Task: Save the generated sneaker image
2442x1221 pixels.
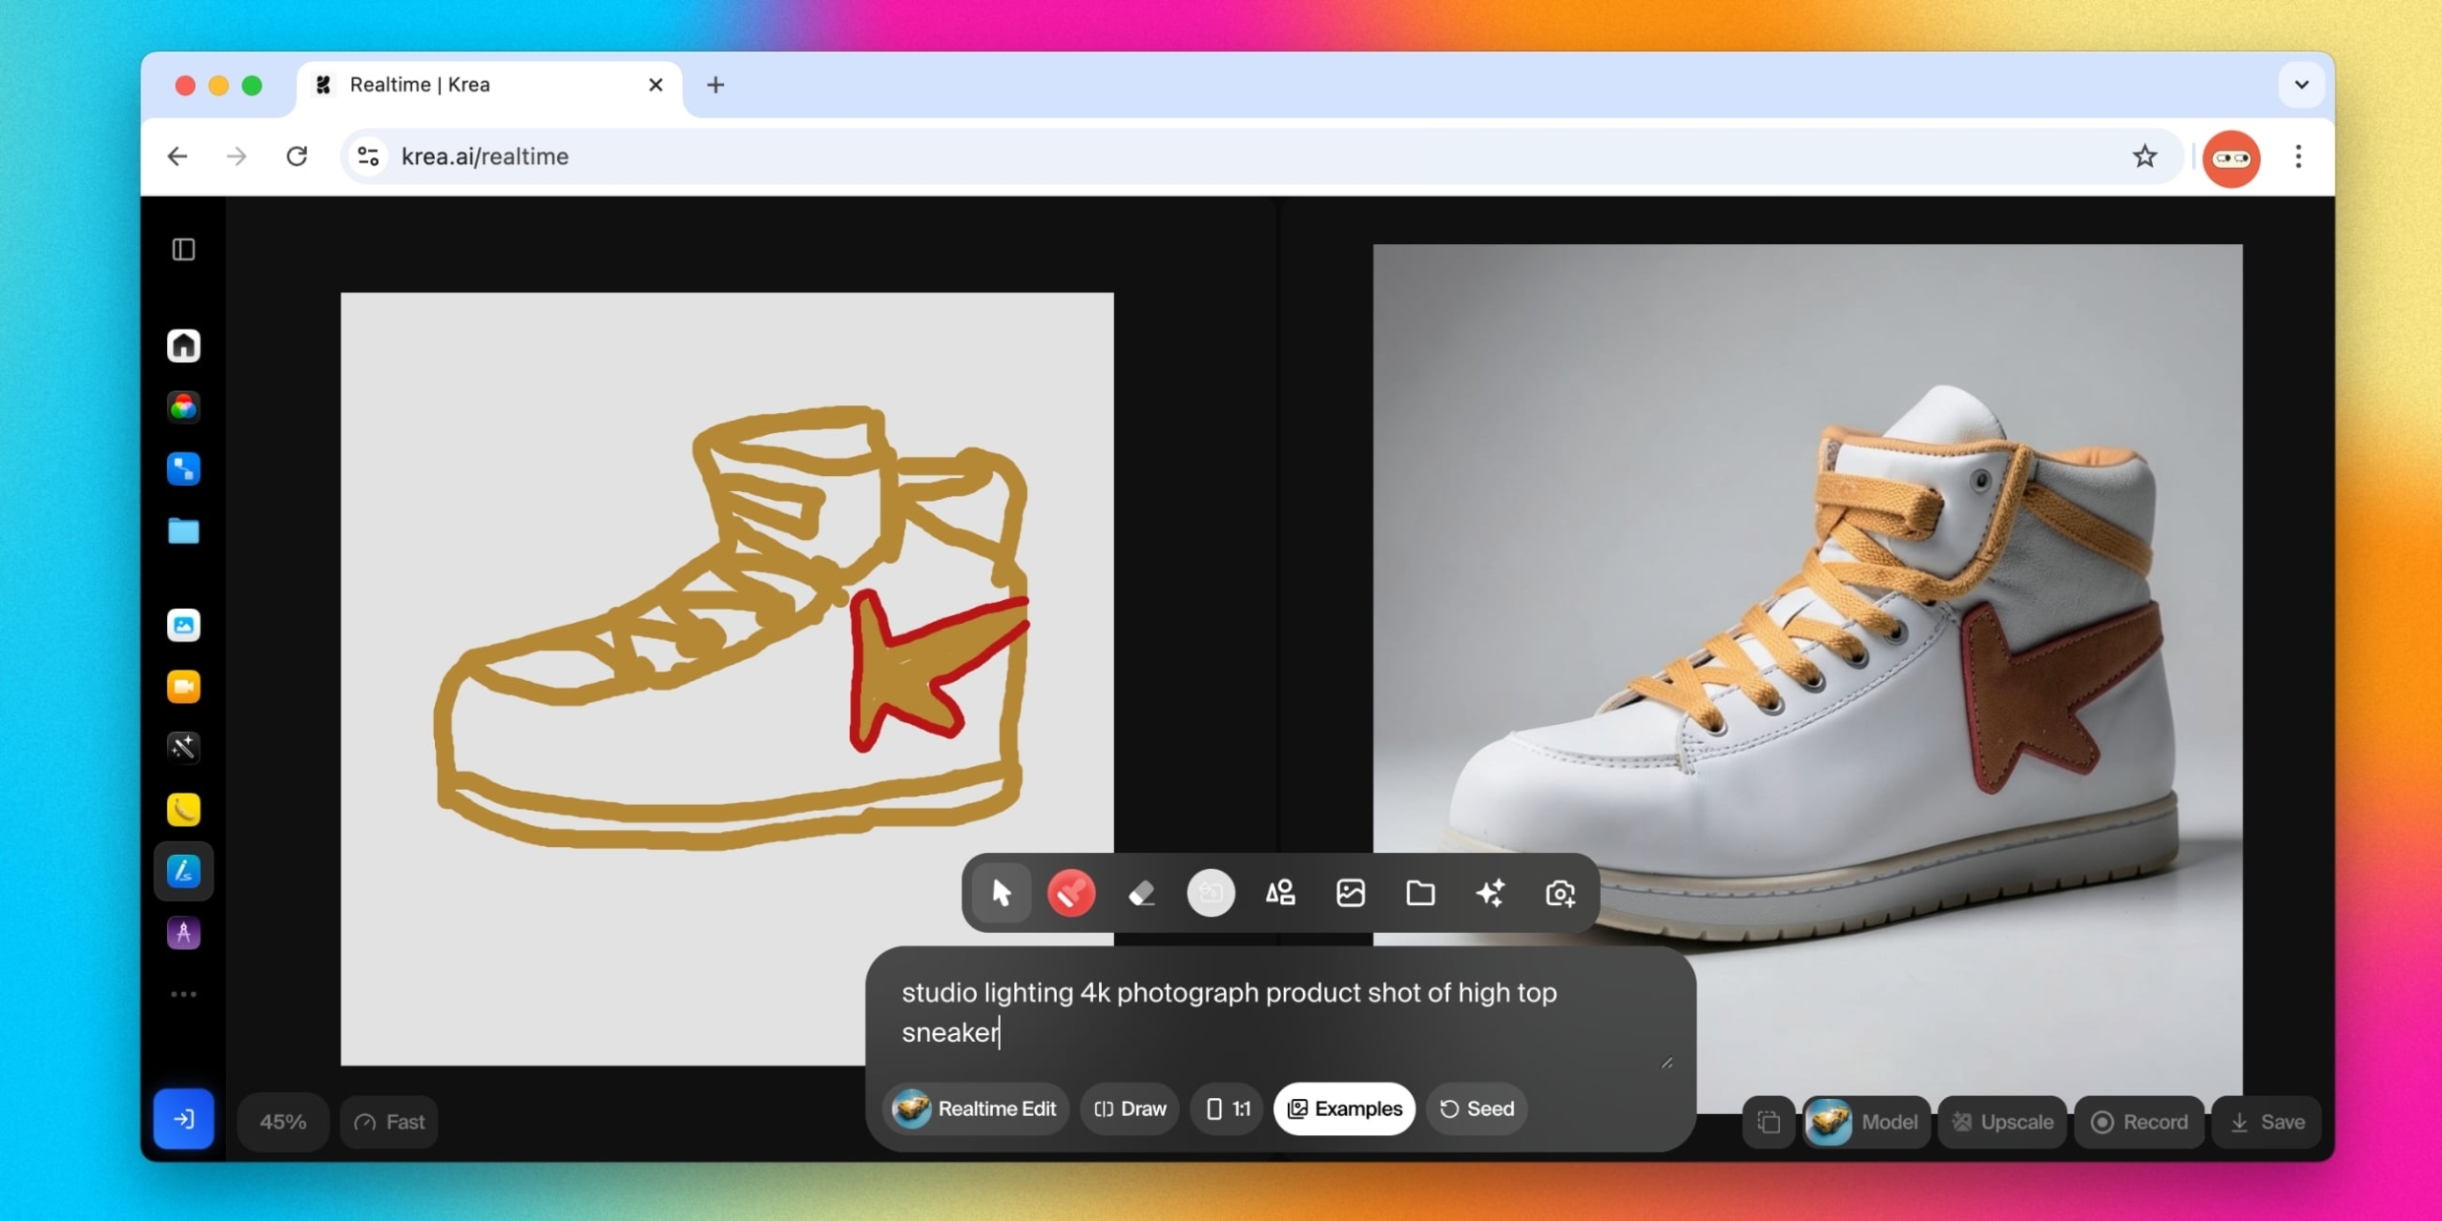Action: pyautogui.click(x=2266, y=1122)
